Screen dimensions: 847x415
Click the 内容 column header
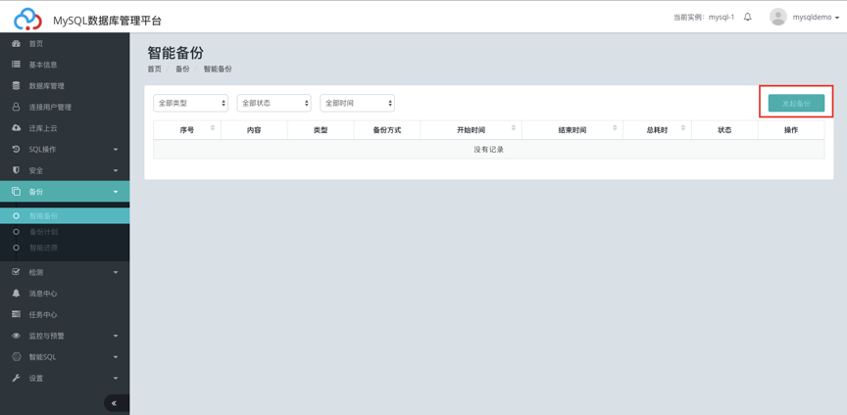[x=254, y=130]
